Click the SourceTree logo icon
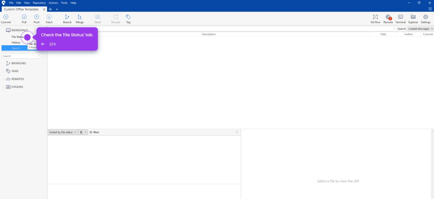This screenshot has height=199, width=434. (x=3, y=3)
